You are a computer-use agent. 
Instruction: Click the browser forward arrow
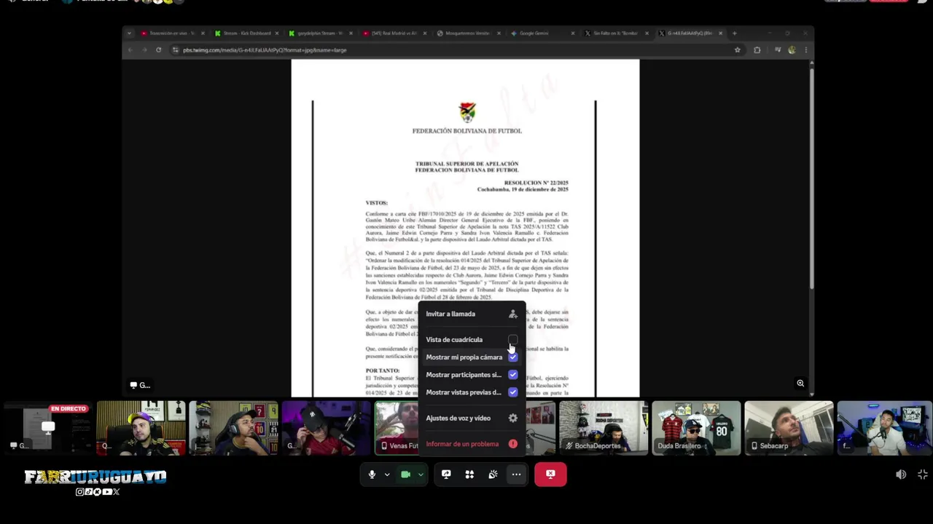click(144, 50)
